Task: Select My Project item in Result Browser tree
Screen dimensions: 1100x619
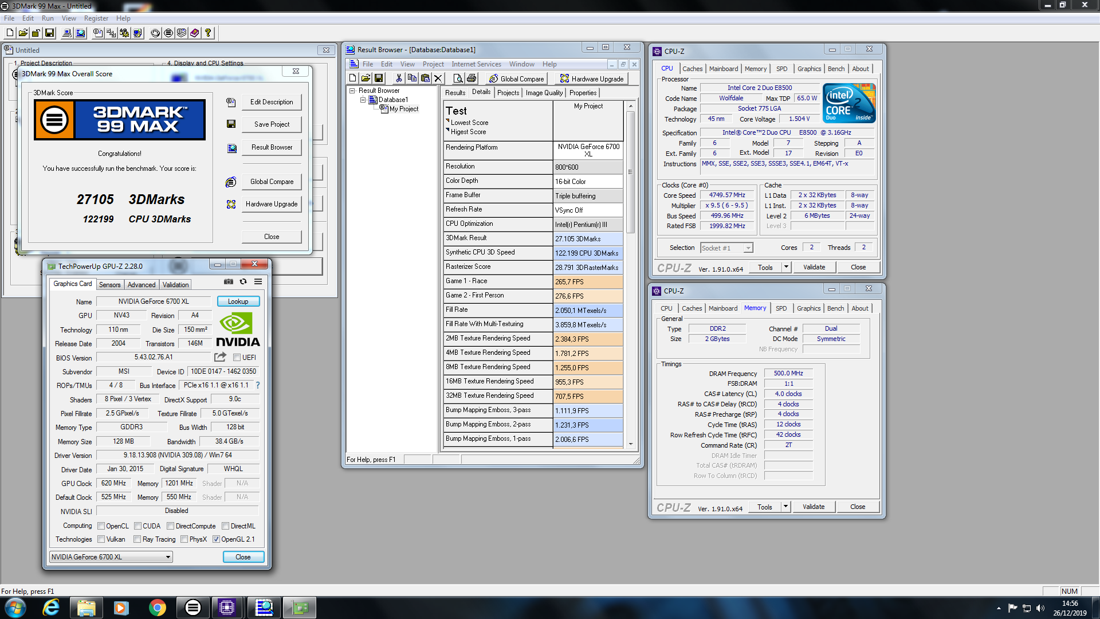Action: coord(404,109)
